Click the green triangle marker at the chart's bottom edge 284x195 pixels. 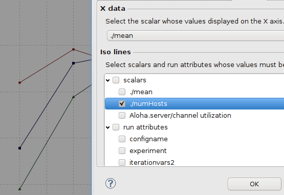tap(20, 189)
